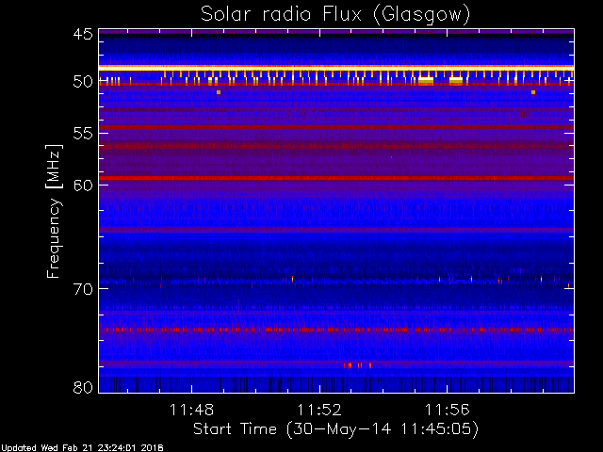Click the 50 frequency axis label
This screenshot has width=603, height=452.
83,82
